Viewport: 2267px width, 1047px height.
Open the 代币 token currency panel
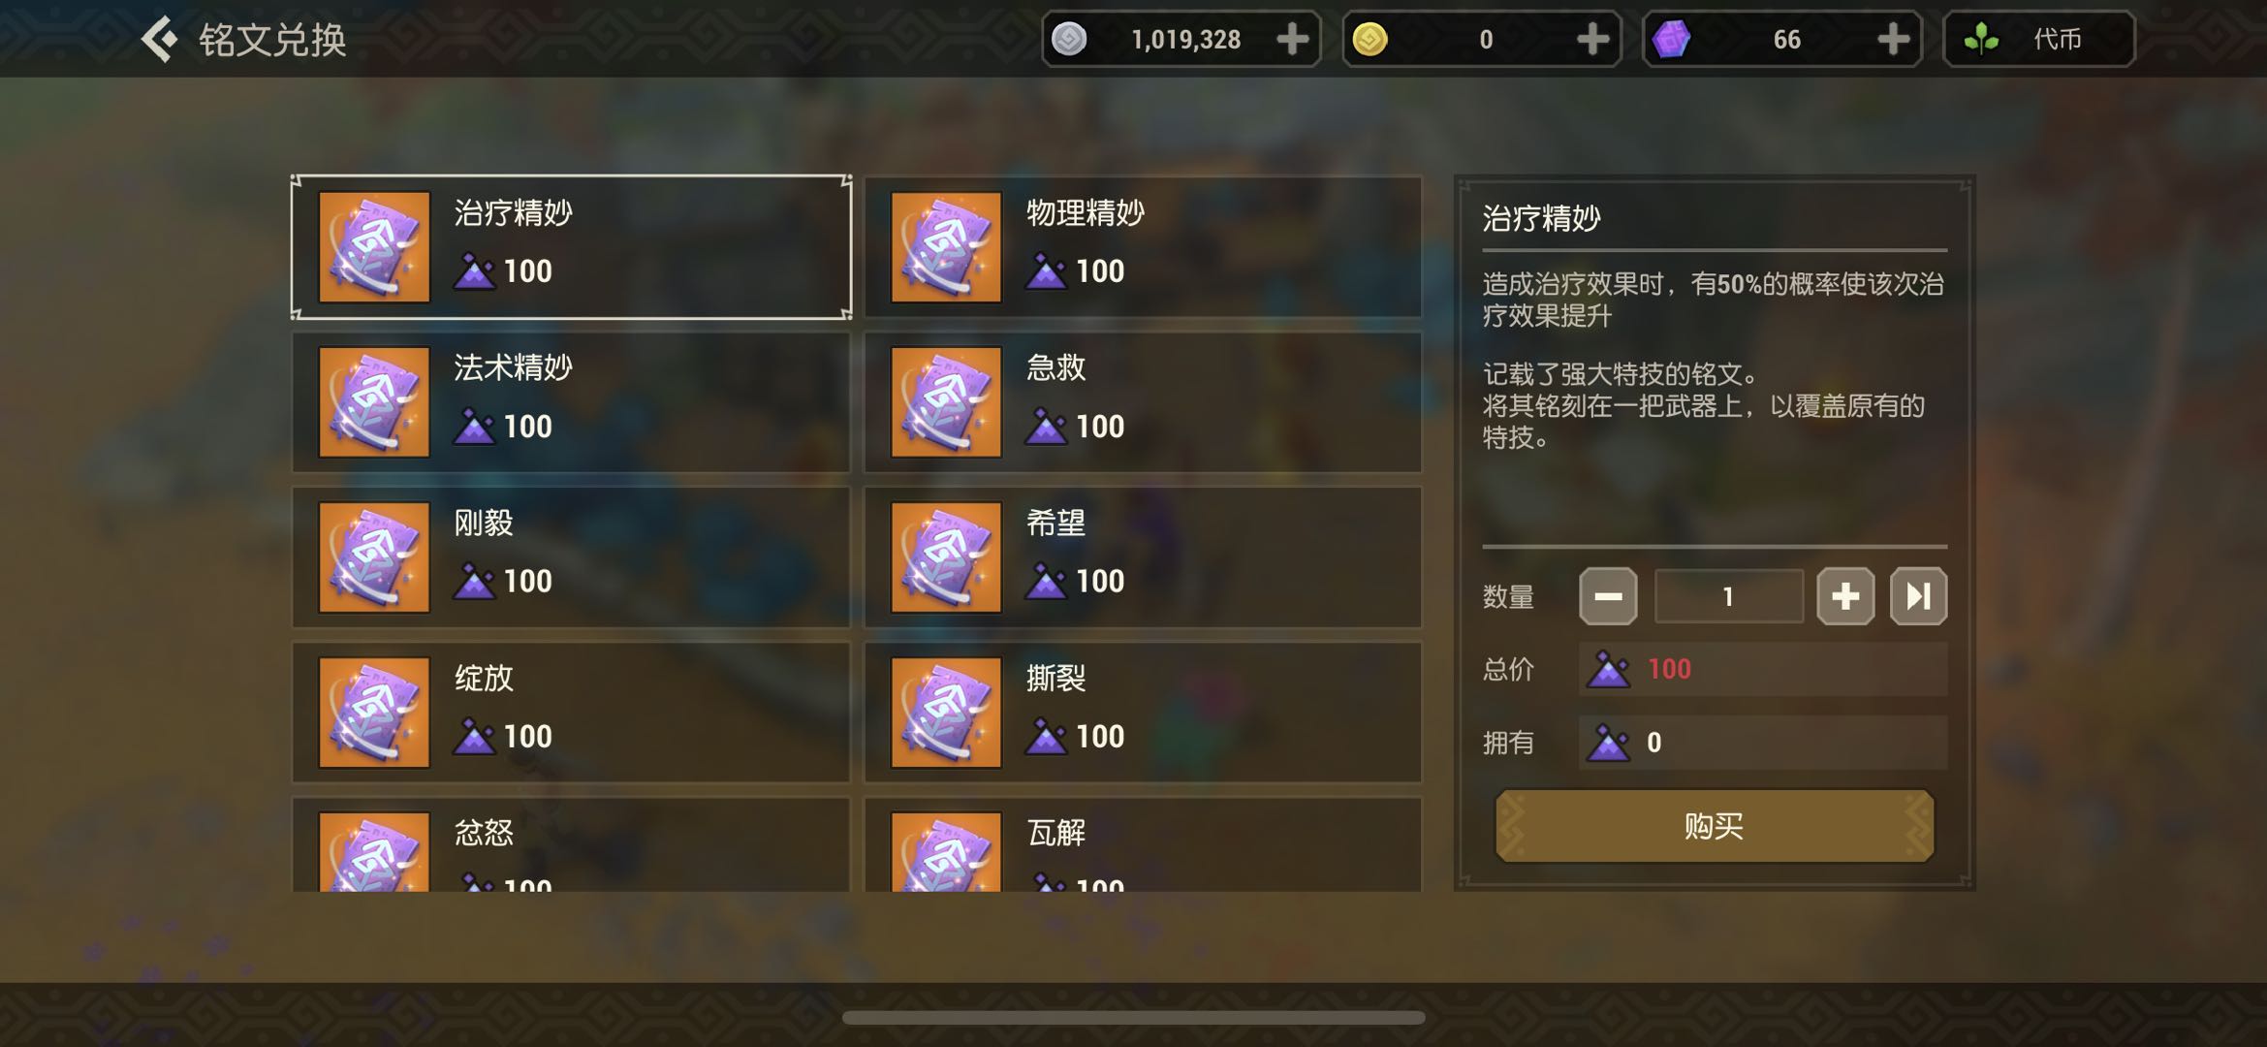(x=2039, y=40)
